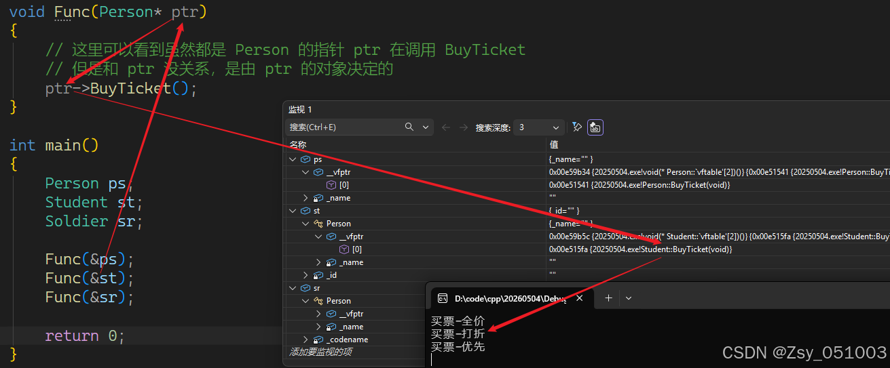The image size is (890, 368).
Task: Click the blue object icon of ps
Action: (x=305, y=159)
